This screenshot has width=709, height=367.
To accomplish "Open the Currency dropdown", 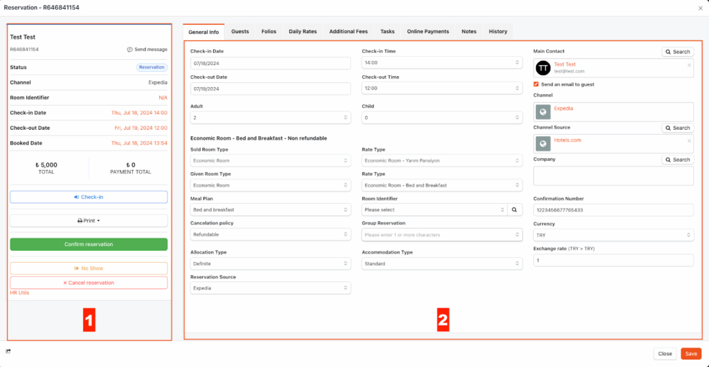I will [x=613, y=235].
